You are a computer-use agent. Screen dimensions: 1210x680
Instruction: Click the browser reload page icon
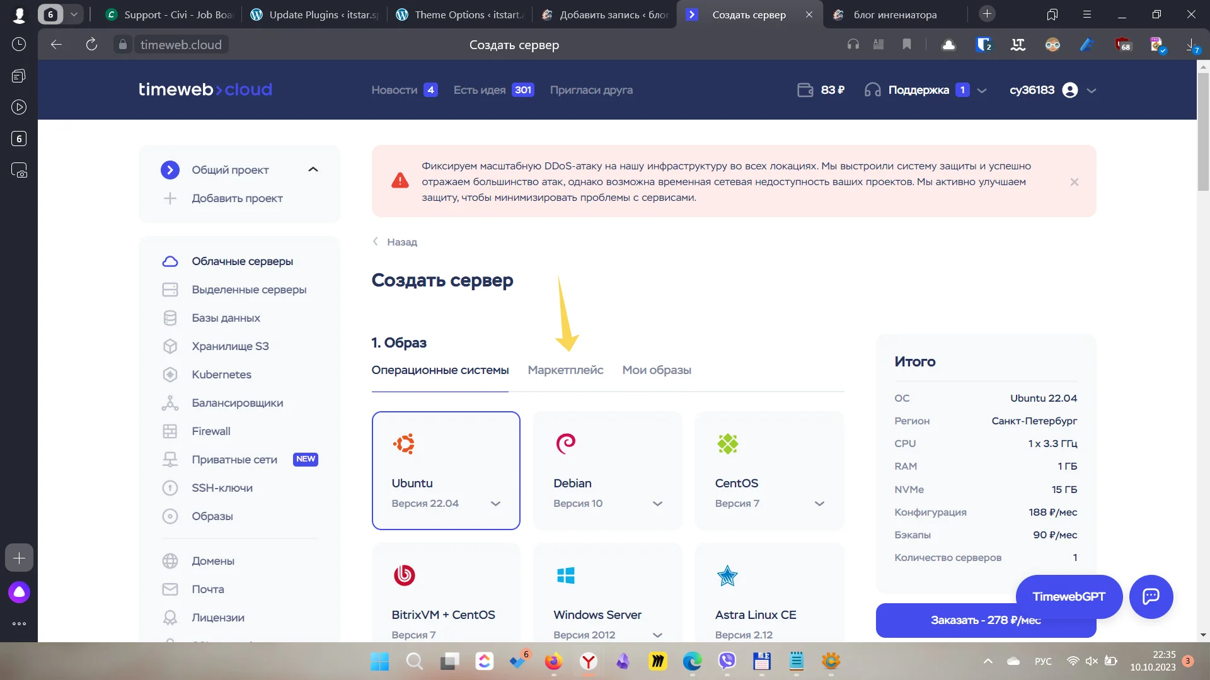coord(91,44)
